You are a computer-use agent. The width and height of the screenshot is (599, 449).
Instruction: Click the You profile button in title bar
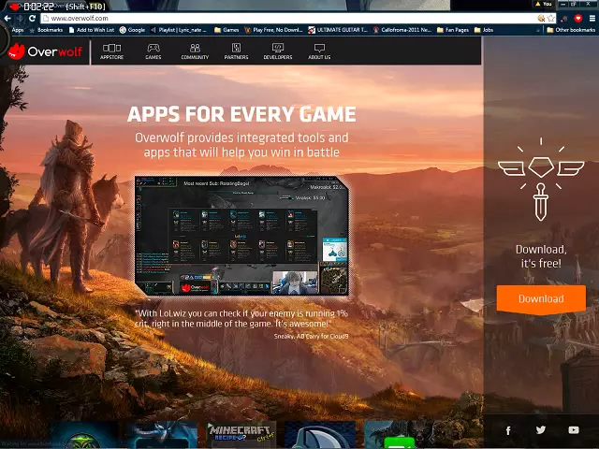tap(544, 4)
